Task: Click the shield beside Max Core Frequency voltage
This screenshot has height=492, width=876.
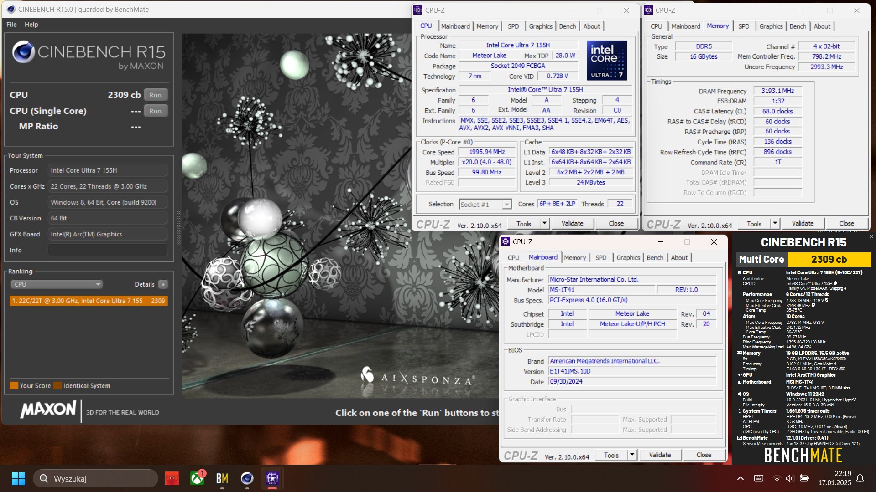Action: pyautogui.click(x=826, y=300)
